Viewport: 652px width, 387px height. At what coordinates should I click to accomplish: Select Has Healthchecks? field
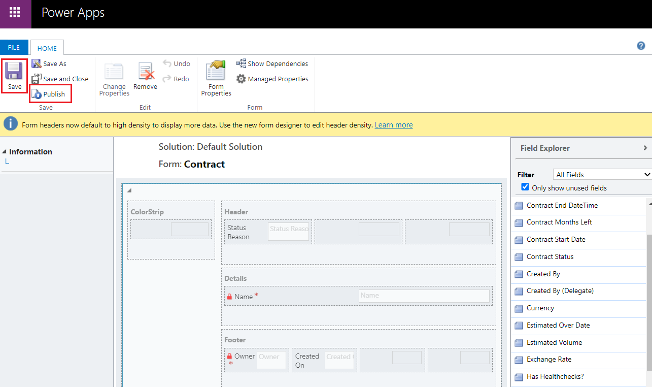(578, 376)
